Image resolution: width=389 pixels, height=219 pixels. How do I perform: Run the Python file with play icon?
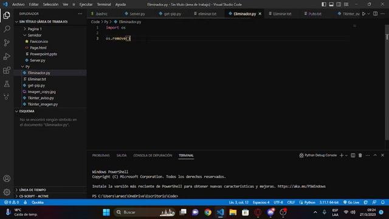[363, 14]
